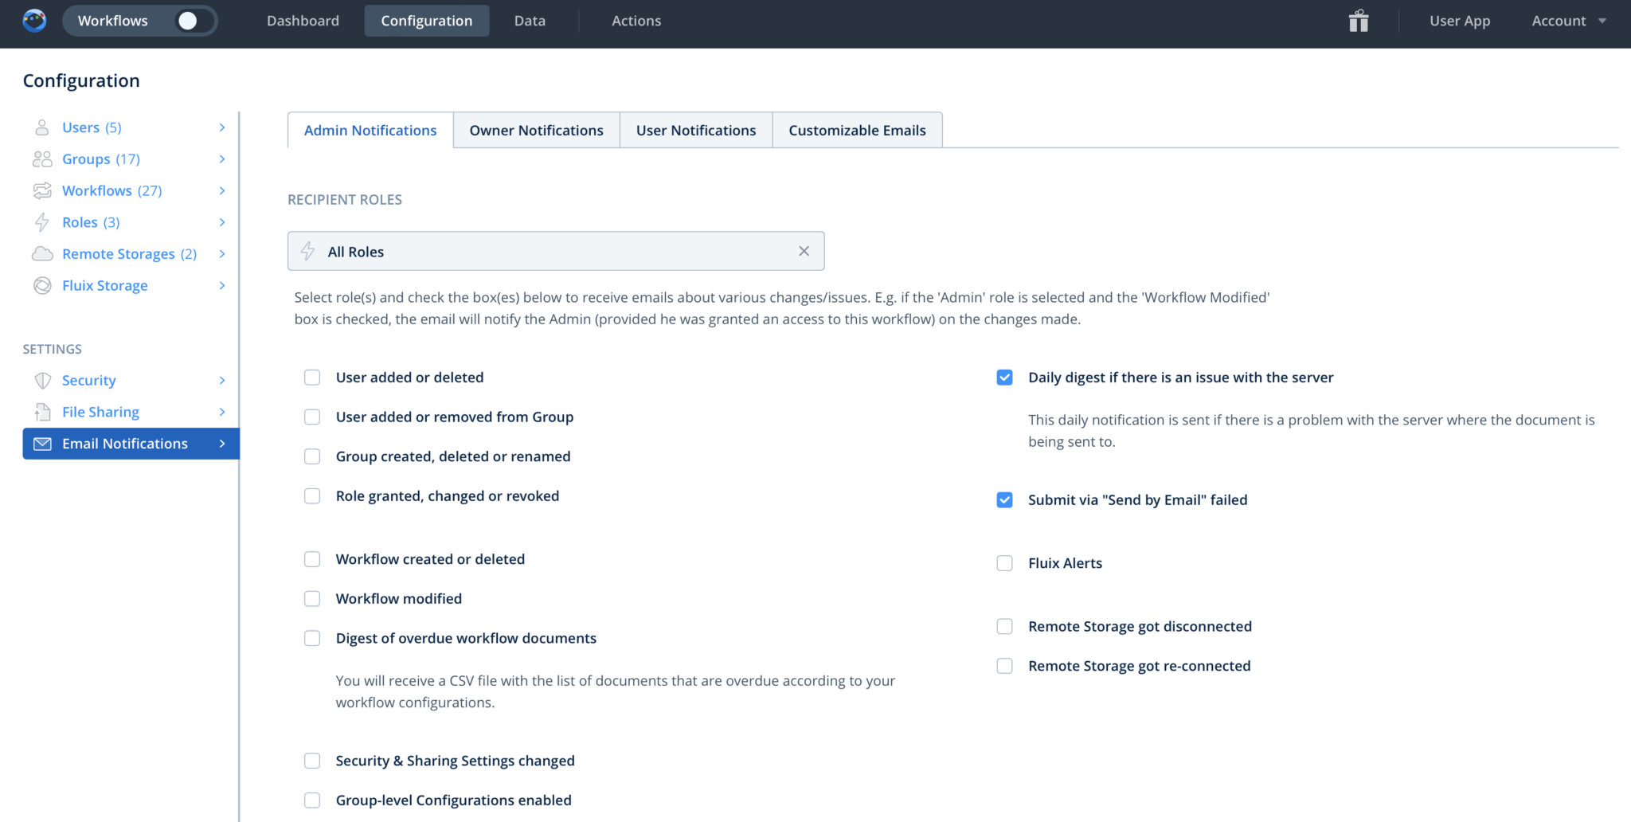The width and height of the screenshot is (1631, 822).
Task: Go to the Dashboard page
Action: click(303, 21)
